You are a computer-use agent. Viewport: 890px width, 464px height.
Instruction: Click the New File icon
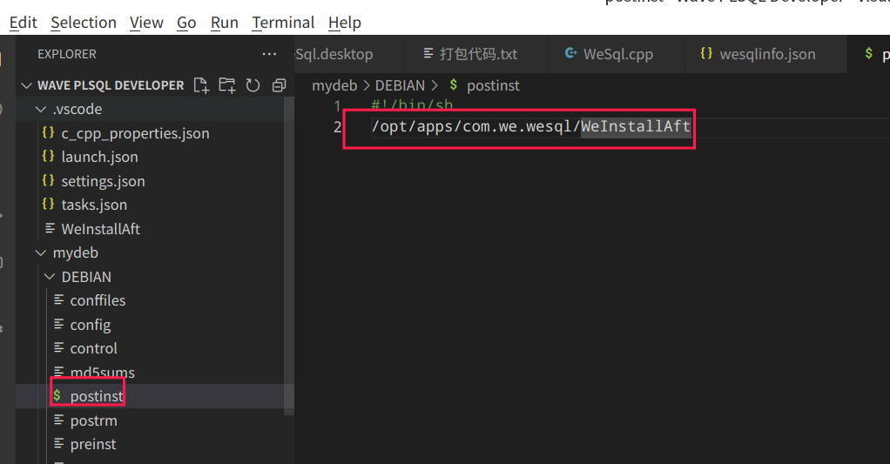(x=201, y=85)
